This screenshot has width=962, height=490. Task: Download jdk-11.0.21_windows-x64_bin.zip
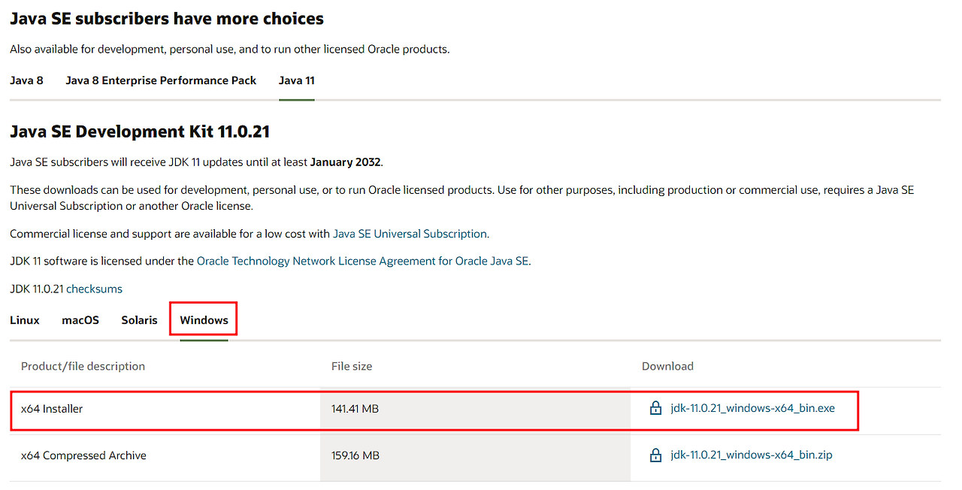click(x=752, y=455)
